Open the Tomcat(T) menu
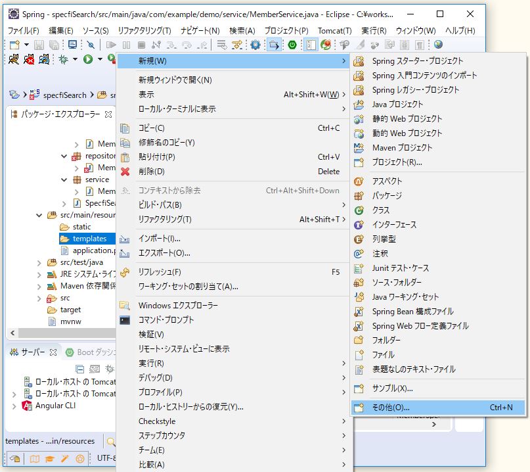This screenshot has height=472, width=530. pos(335,30)
